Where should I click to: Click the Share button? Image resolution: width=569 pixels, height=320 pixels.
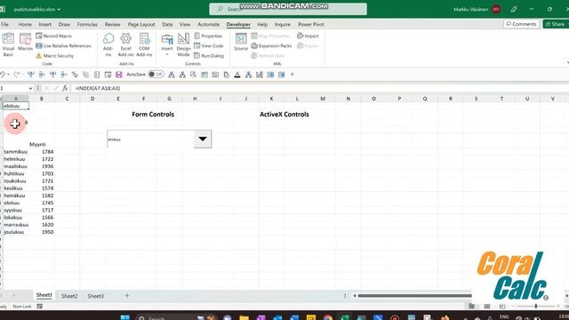click(x=556, y=24)
